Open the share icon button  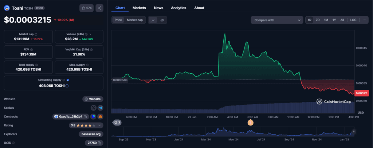pos(99,8)
